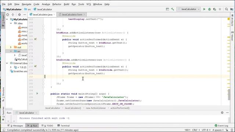Click the Stop process square icon
This screenshot has height=132, width=235.
(220, 9)
